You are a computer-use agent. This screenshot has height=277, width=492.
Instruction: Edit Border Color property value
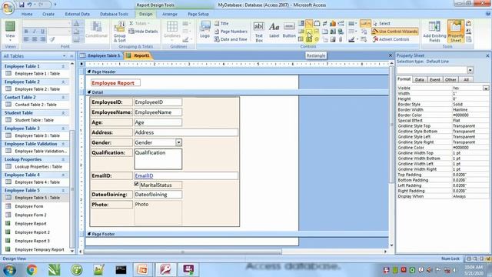pos(470,115)
